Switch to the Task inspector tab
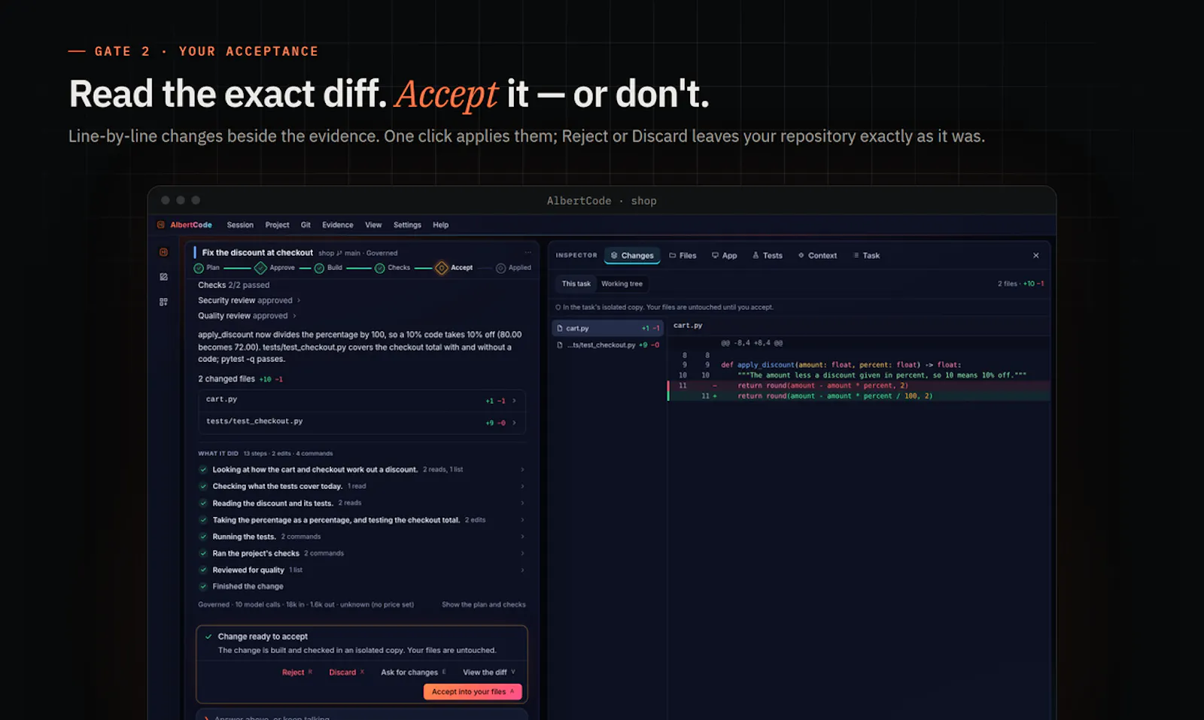 coord(867,256)
